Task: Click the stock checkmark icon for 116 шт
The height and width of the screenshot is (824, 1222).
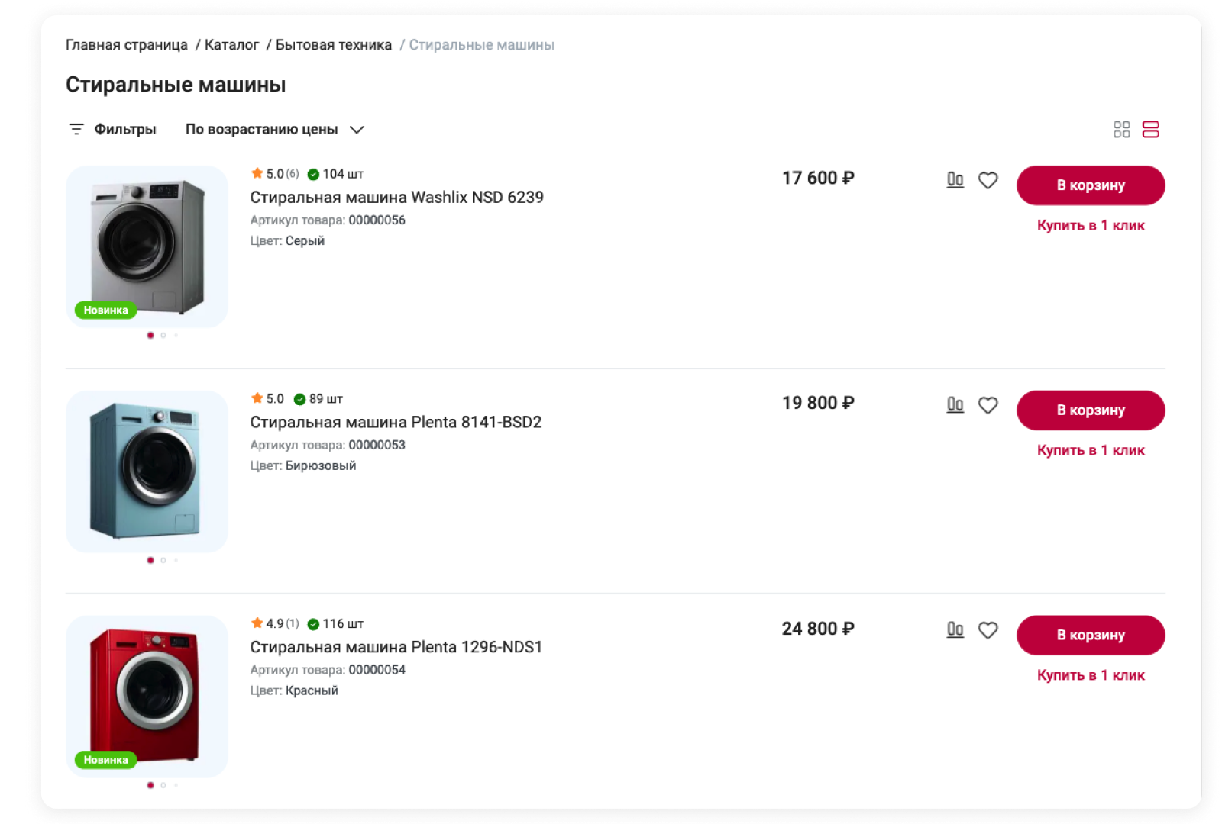Action: click(313, 624)
